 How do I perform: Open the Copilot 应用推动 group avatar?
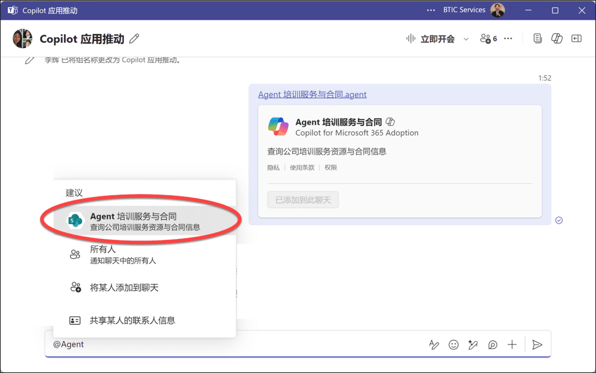point(23,39)
